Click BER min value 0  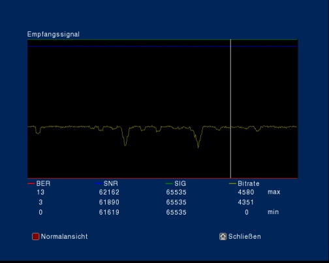pyautogui.click(x=40, y=212)
